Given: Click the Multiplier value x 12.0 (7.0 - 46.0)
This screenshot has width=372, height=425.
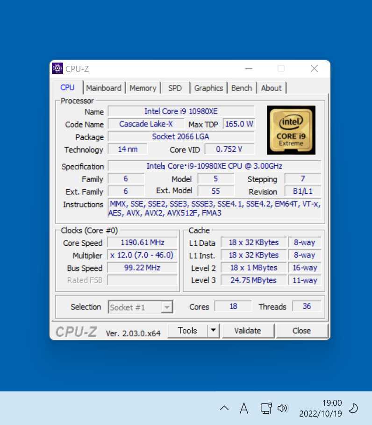Looking at the screenshot, I should click(143, 255).
